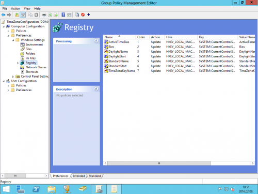The height and width of the screenshot is (194, 258).
Task: Expand the Control Panel Settings node
Action: tap(13, 77)
